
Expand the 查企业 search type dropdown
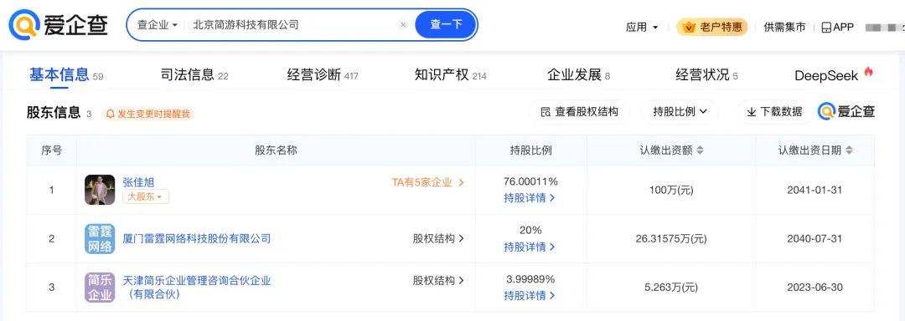pos(157,25)
